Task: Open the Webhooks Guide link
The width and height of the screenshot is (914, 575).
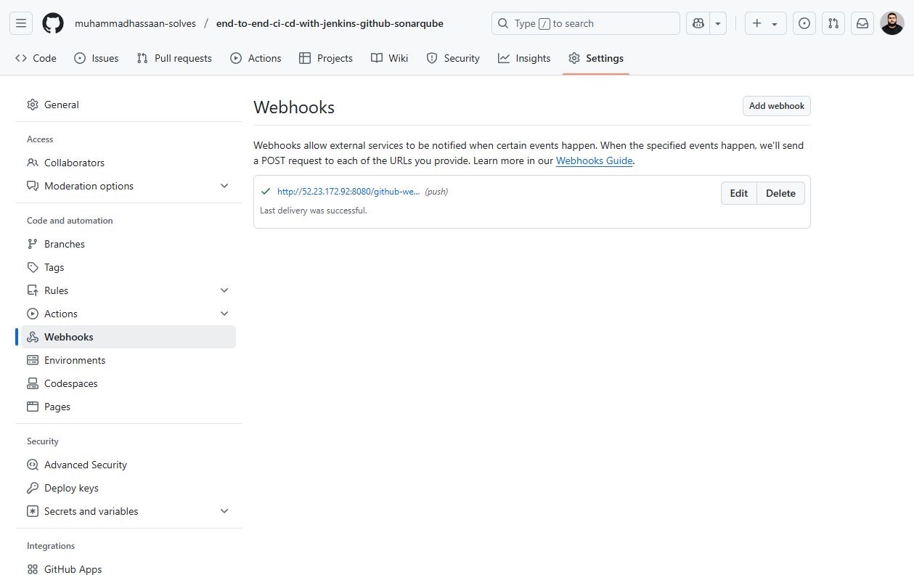Action: tap(595, 160)
